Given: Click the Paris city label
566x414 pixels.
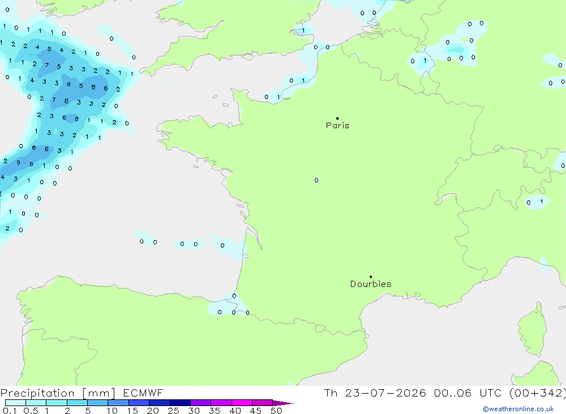Looking at the screenshot, I should tap(337, 125).
